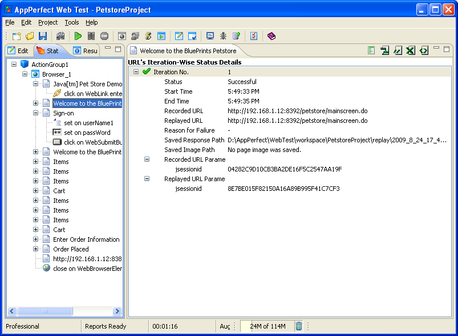Switch to the Results tab
This screenshot has height=336, width=458.
[85, 51]
